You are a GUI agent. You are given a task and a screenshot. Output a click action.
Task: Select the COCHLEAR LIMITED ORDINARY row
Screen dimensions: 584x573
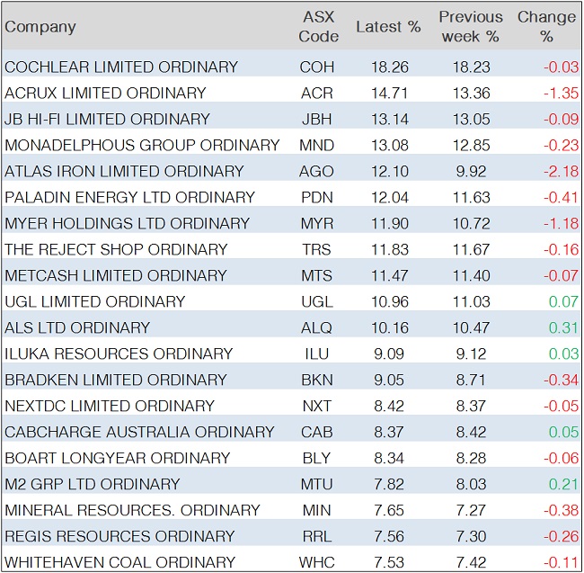(x=121, y=67)
